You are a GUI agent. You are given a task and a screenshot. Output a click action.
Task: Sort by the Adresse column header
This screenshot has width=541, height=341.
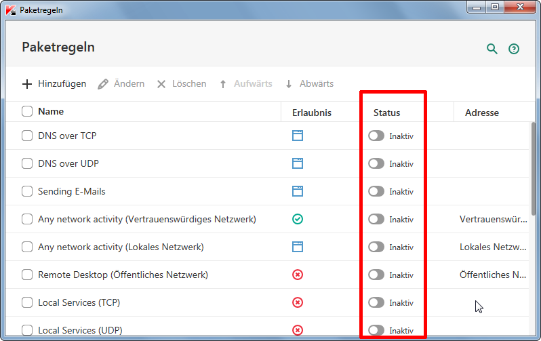(481, 113)
